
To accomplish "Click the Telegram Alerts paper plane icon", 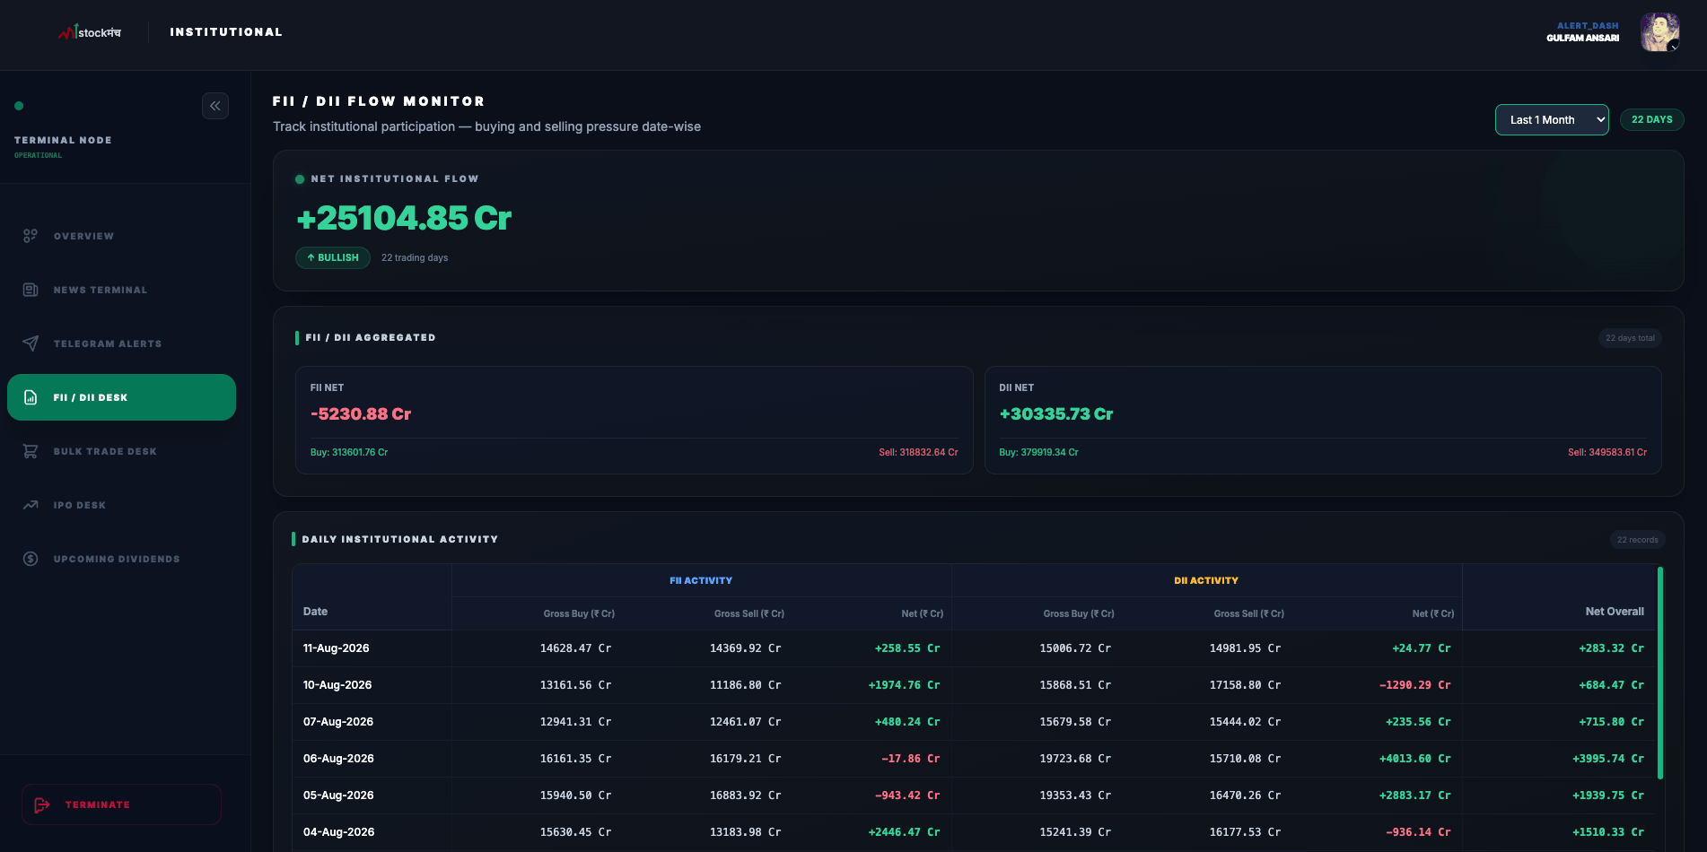I will tap(31, 343).
